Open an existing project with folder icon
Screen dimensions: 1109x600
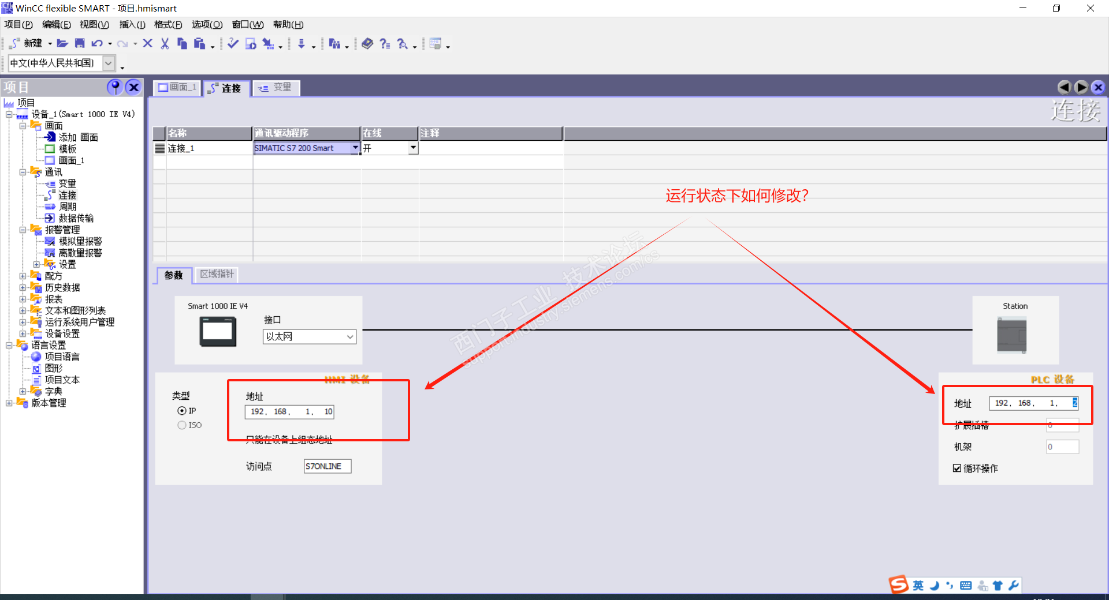(x=62, y=43)
